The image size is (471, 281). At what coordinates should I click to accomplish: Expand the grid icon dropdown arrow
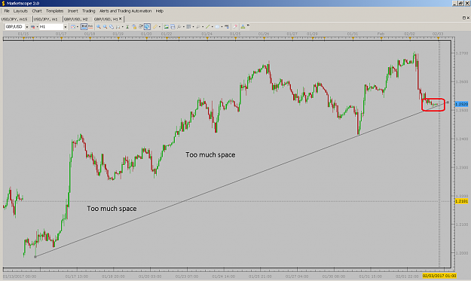[x=193, y=26]
